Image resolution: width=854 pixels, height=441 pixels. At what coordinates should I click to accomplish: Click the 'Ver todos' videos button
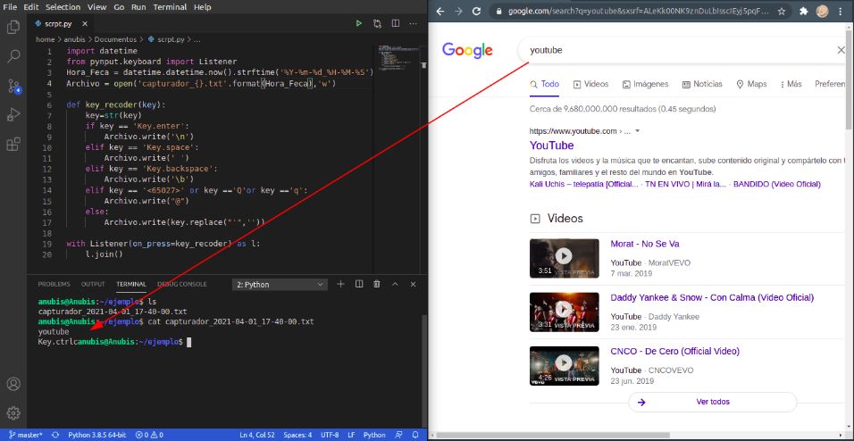pos(712,402)
